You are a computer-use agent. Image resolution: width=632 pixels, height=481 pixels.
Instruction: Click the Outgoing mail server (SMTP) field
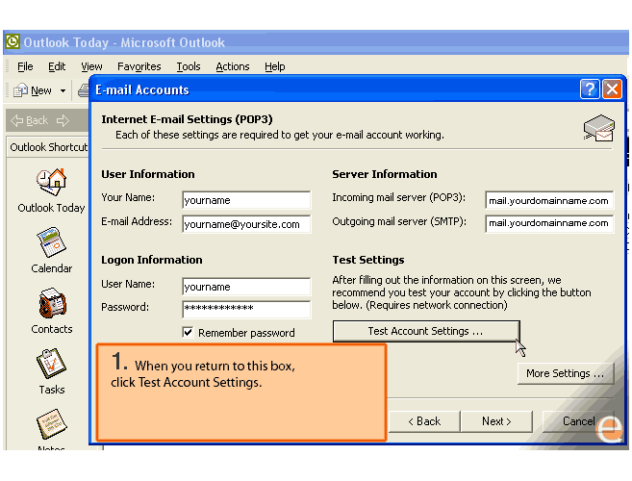pos(549,223)
